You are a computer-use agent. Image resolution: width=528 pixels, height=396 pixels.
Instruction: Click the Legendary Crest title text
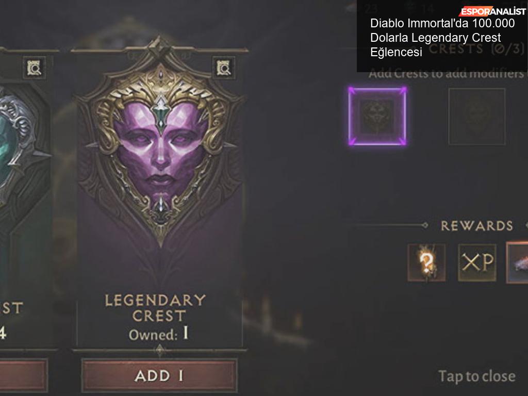point(155,308)
